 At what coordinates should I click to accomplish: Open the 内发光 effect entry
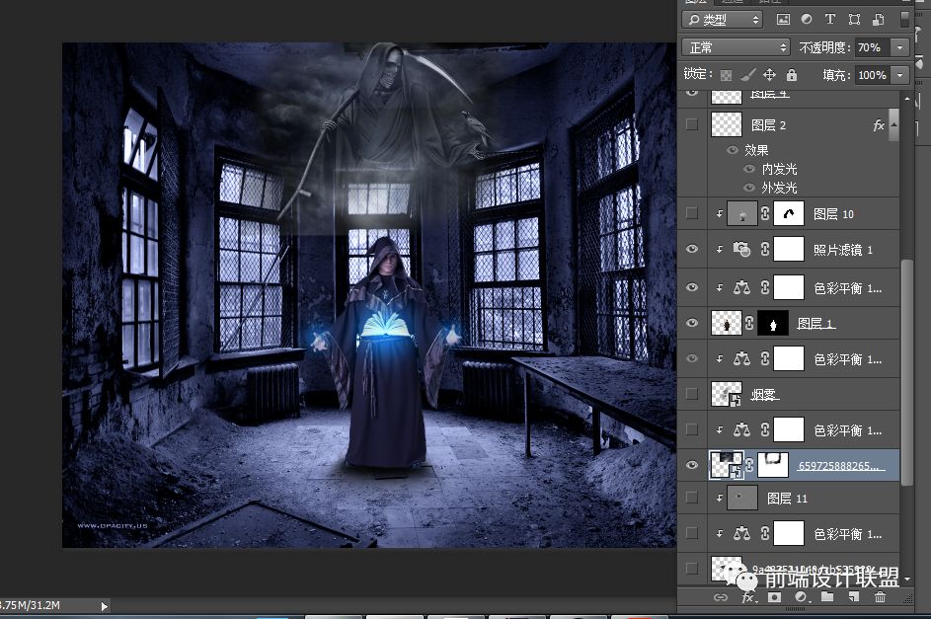pos(779,169)
